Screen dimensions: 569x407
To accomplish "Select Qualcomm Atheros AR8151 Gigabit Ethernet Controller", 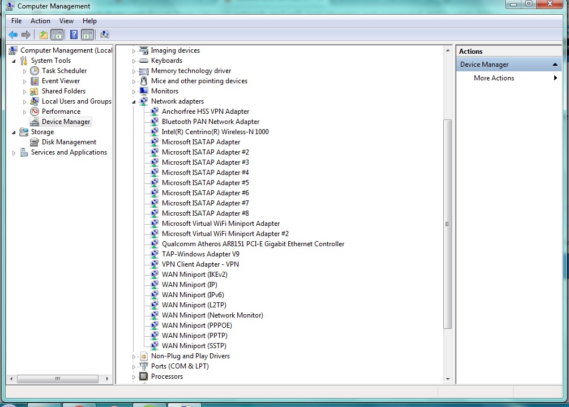I will 253,244.
